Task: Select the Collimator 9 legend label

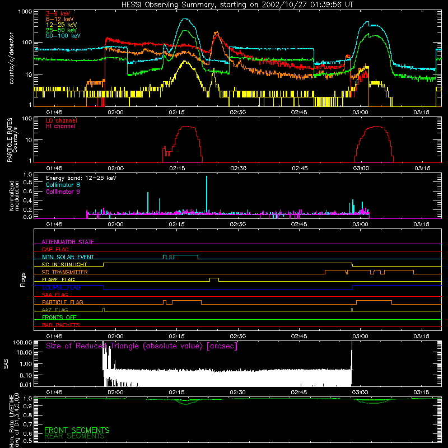Action: coord(63,192)
